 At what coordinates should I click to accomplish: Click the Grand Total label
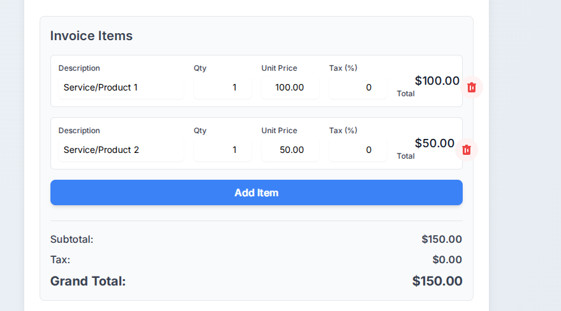[88, 281]
